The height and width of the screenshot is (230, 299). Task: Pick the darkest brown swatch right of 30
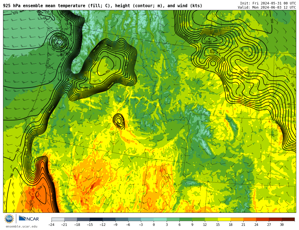(288, 219)
